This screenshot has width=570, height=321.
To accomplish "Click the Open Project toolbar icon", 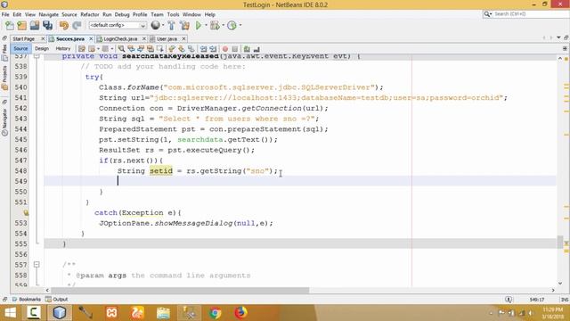I will pos(35,26).
